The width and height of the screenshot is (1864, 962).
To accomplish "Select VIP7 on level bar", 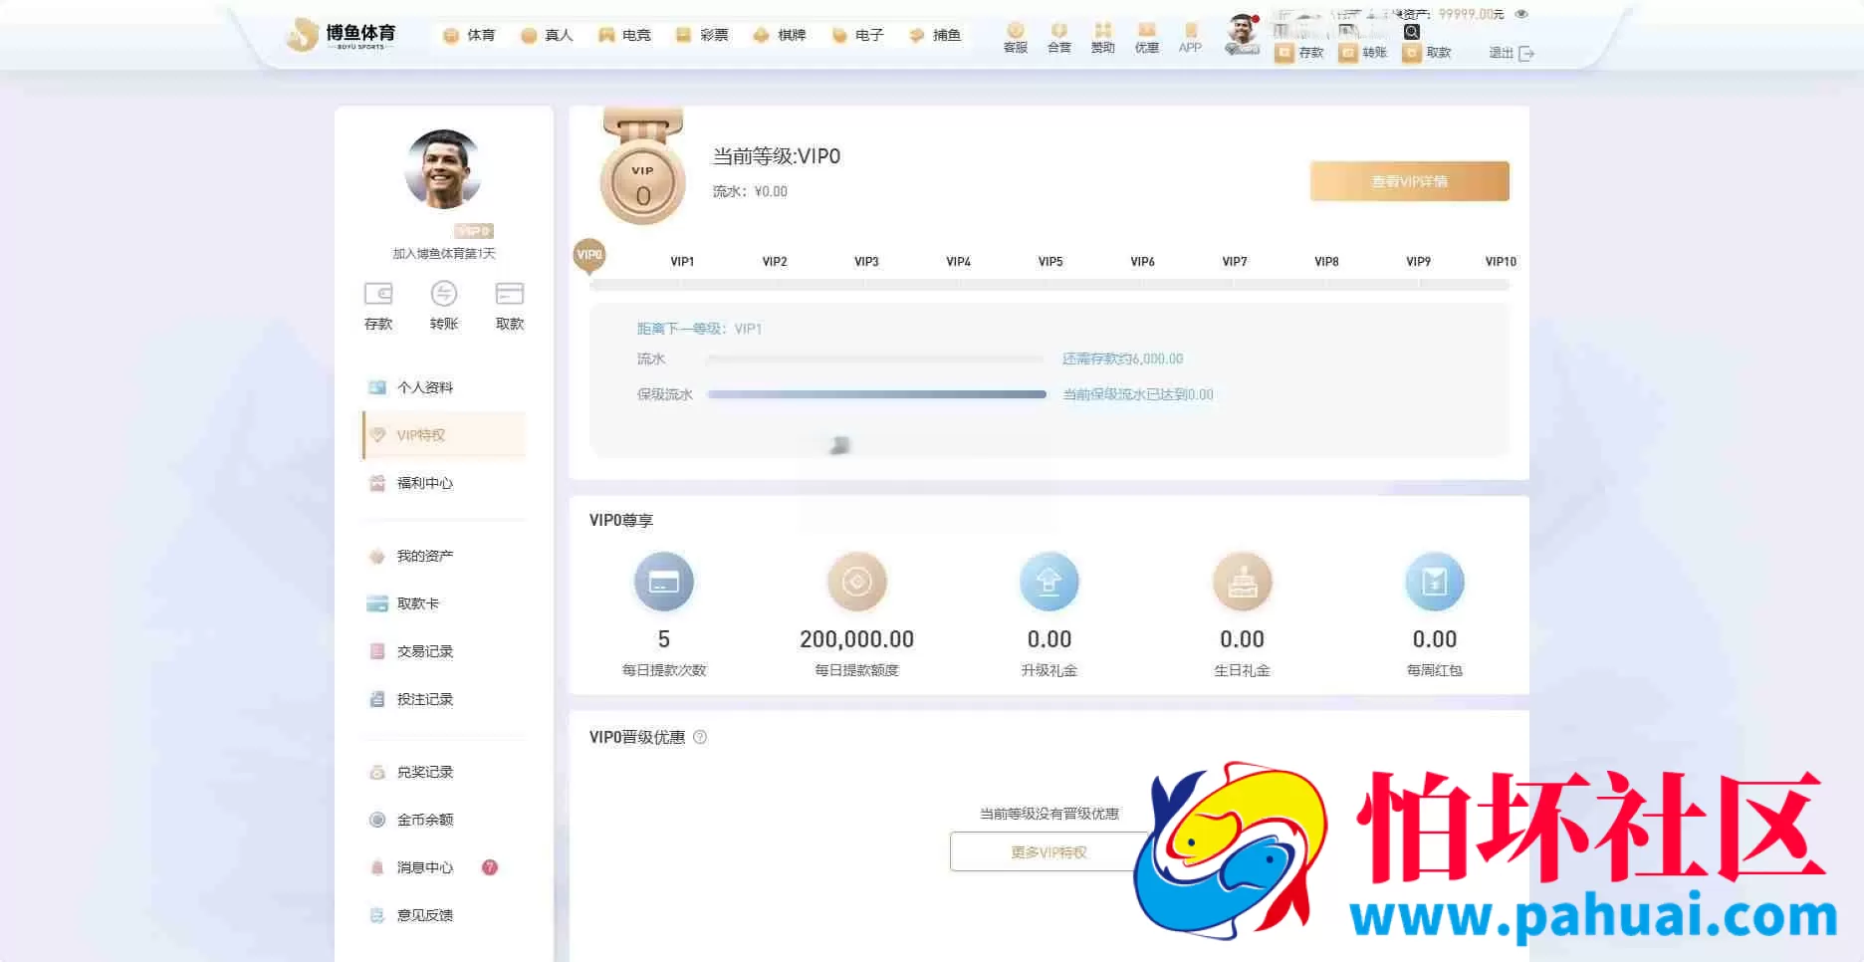I will tap(1235, 262).
